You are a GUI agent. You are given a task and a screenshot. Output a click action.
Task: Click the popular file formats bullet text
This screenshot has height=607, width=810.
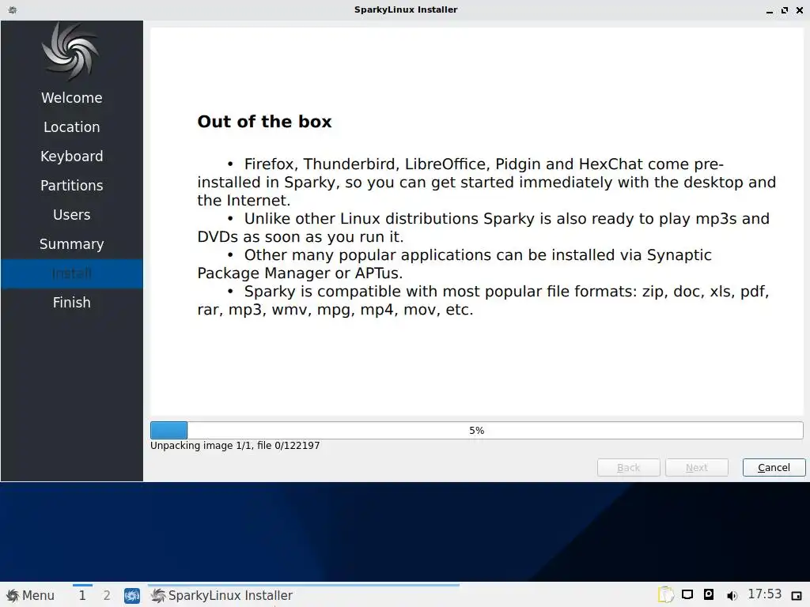coord(483,300)
